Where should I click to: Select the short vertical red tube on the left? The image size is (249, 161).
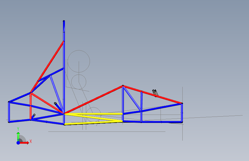pyautogui.click(x=30, y=106)
